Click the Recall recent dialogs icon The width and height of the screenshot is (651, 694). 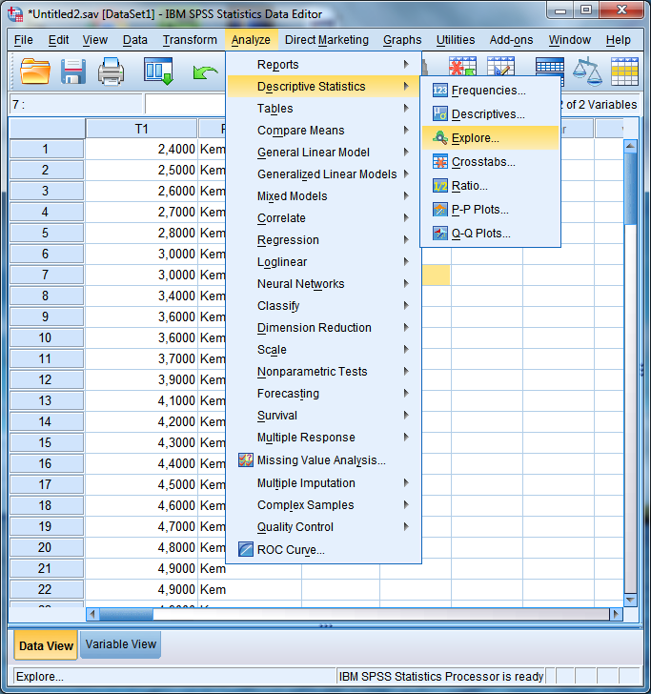[158, 71]
